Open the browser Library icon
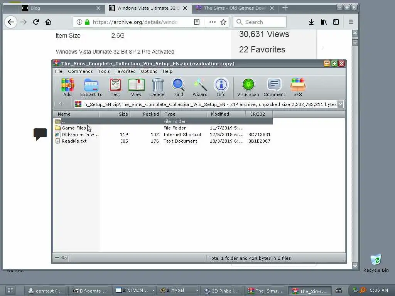This screenshot has width=395, height=296. 324,22
